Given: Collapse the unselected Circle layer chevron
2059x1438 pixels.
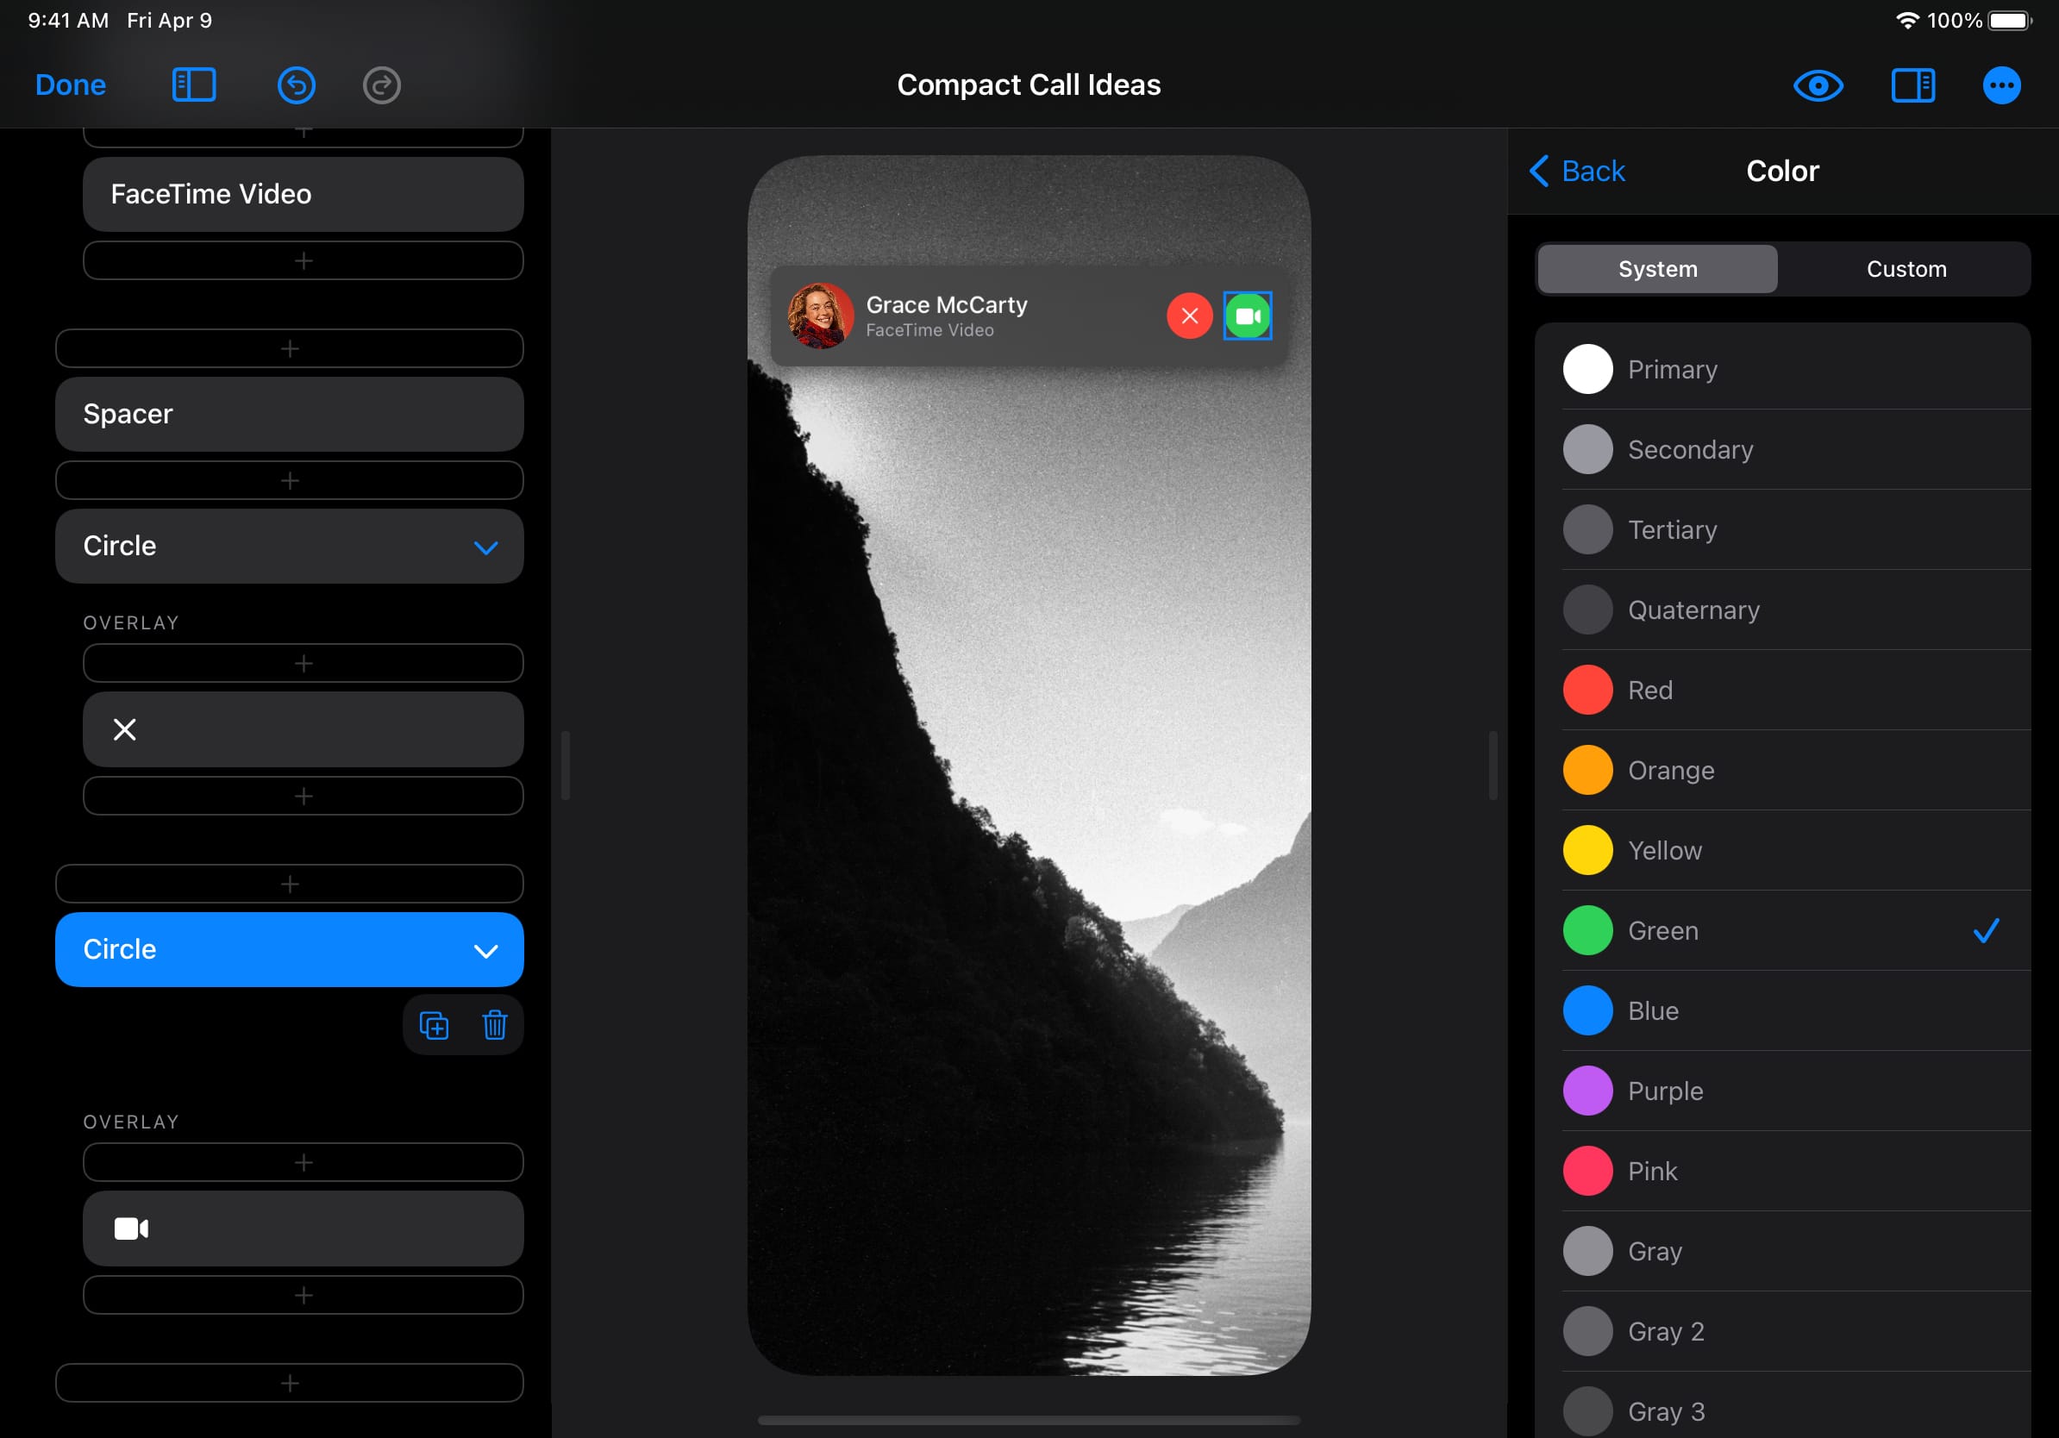Looking at the screenshot, I should [485, 547].
